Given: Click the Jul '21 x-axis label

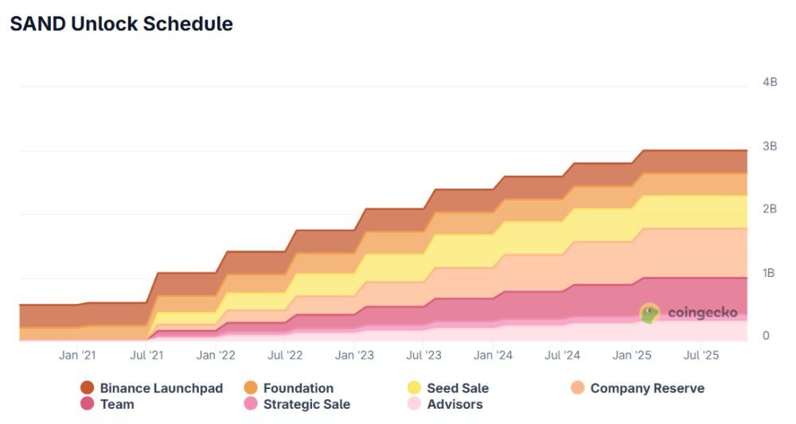Looking at the screenshot, I should pyautogui.click(x=146, y=355).
